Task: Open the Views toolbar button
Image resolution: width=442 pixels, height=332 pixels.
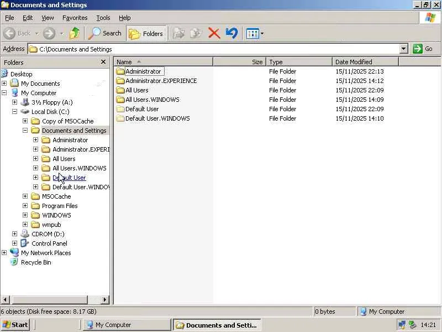Action: [x=253, y=34]
